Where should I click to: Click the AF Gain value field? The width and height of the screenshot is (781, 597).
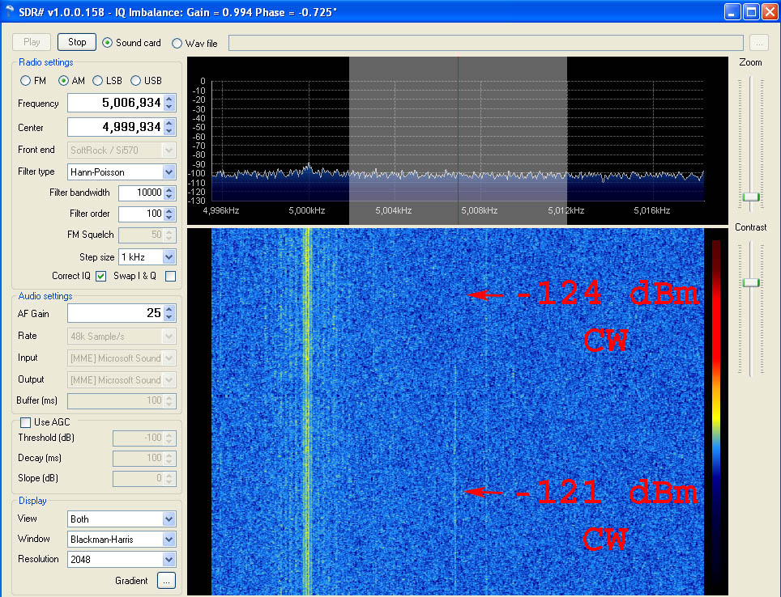point(116,313)
